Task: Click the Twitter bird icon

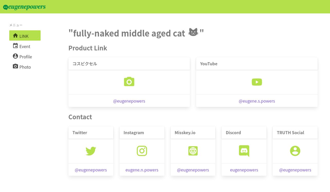Action: [91, 151]
